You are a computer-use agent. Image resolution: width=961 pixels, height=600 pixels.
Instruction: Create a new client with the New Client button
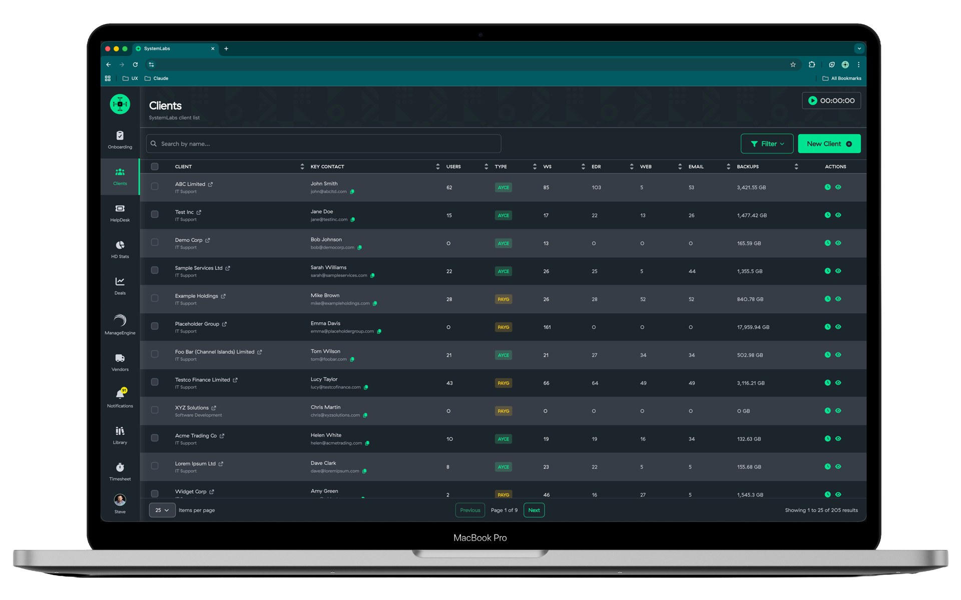(x=829, y=143)
